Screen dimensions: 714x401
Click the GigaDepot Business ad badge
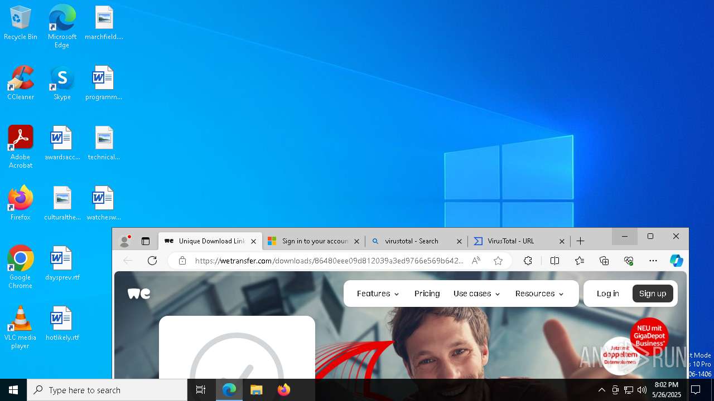point(649,336)
